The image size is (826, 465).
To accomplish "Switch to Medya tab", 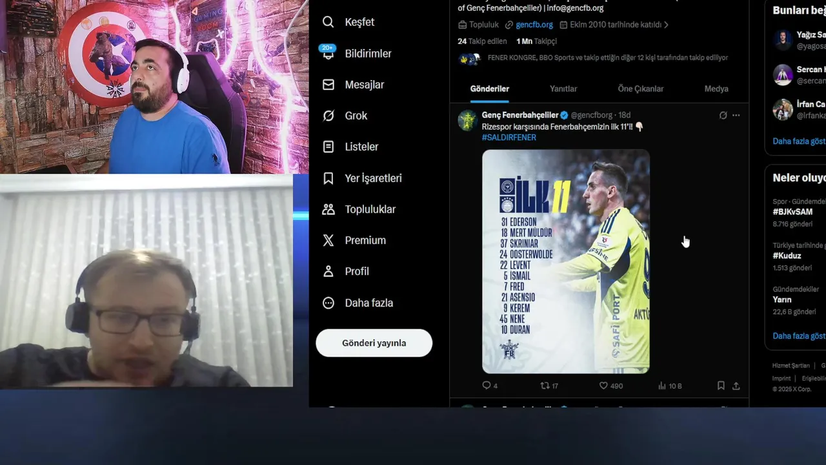I will tap(716, 88).
